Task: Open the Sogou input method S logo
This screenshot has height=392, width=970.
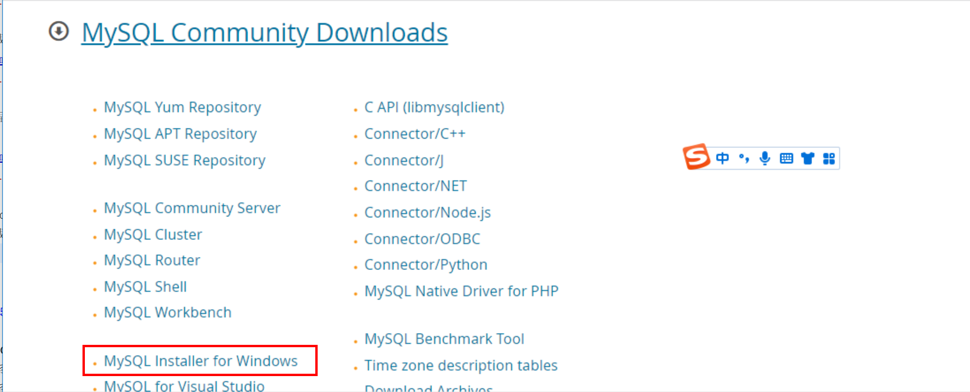Action: (697, 157)
